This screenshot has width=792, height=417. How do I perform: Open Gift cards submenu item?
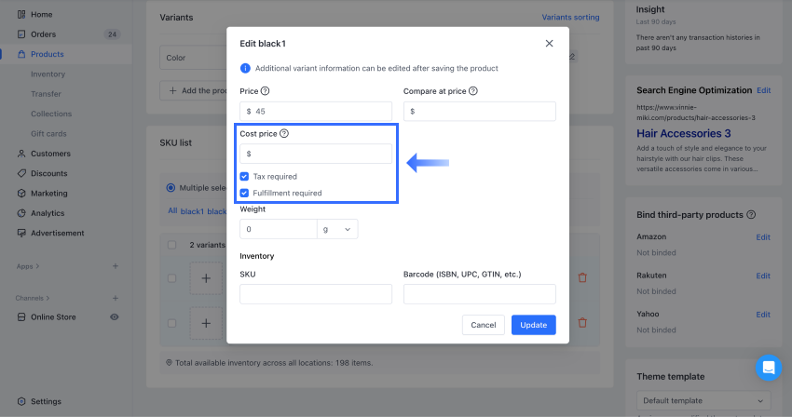coord(48,134)
